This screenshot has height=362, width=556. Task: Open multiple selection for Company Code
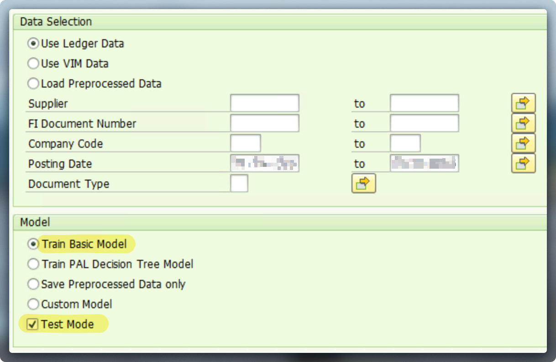[x=523, y=143]
